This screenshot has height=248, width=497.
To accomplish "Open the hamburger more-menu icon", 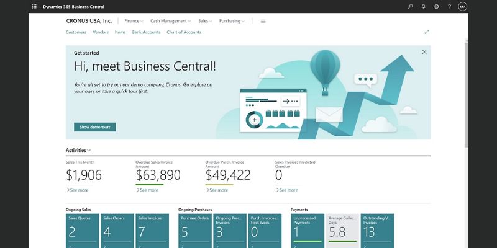I will [x=263, y=21].
